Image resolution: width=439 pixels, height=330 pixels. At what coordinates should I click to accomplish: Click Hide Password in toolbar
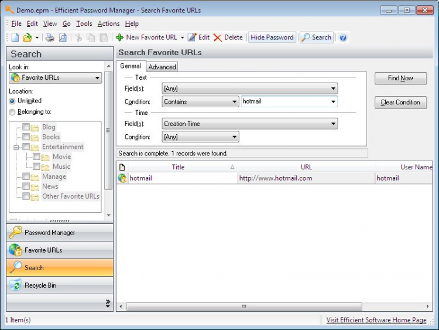pos(272,38)
